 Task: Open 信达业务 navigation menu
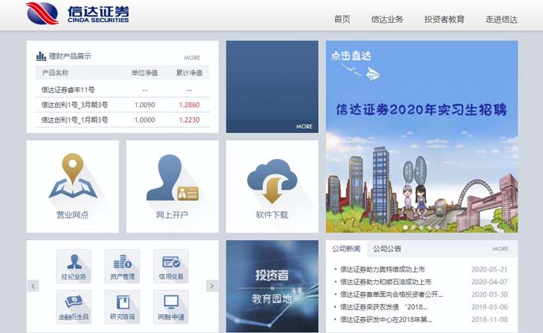pyautogui.click(x=387, y=19)
